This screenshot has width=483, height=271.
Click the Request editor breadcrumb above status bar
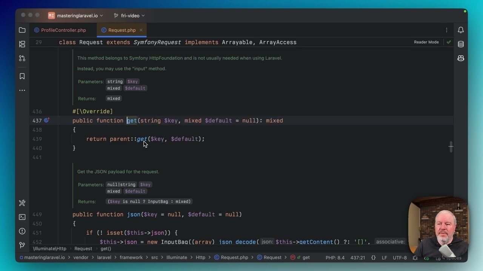pyautogui.click(x=83, y=248)
